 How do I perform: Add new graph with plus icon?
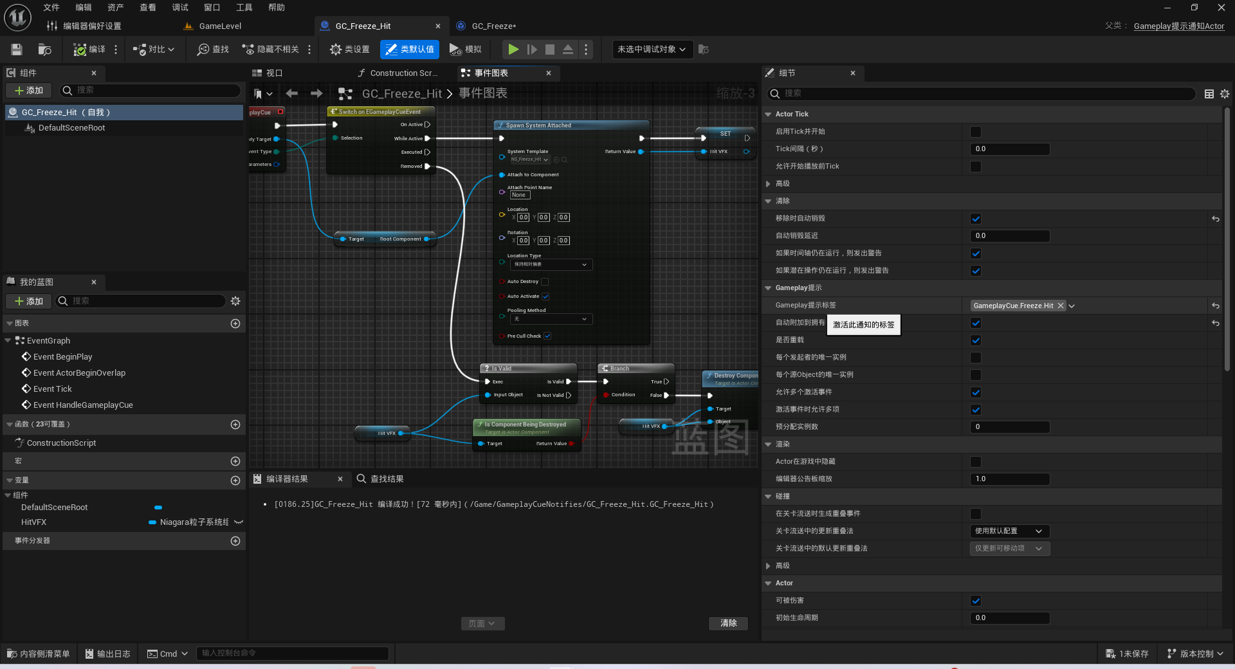tap(235, 324)
